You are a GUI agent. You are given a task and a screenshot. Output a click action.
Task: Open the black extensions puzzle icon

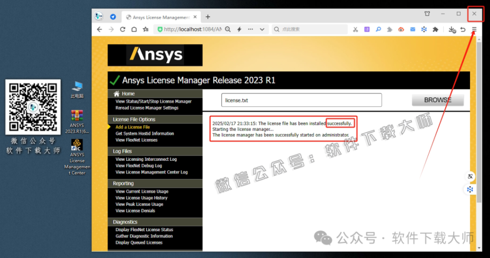tap(435, 29)
